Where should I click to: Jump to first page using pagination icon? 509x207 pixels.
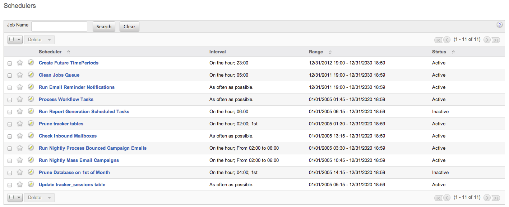click(x=438, y=39)
